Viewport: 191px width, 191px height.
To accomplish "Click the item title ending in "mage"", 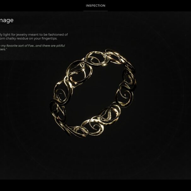I will [6, 20].
